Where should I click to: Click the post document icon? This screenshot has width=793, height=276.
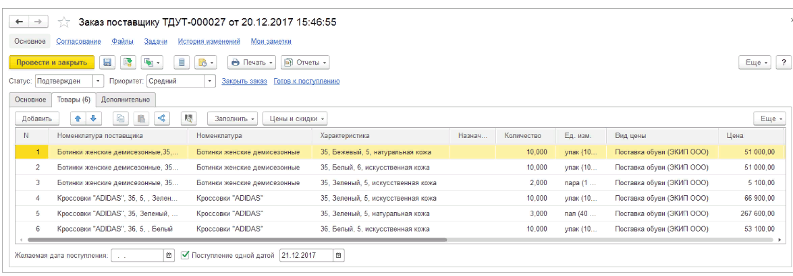[x=128, y=63]
